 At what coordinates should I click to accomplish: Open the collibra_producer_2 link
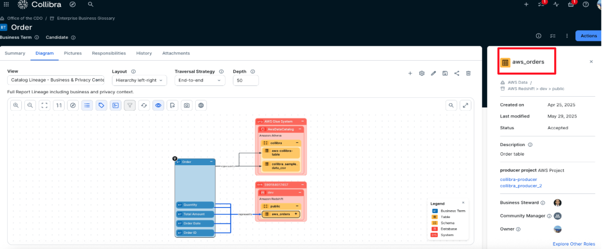(x=521, y=186)
